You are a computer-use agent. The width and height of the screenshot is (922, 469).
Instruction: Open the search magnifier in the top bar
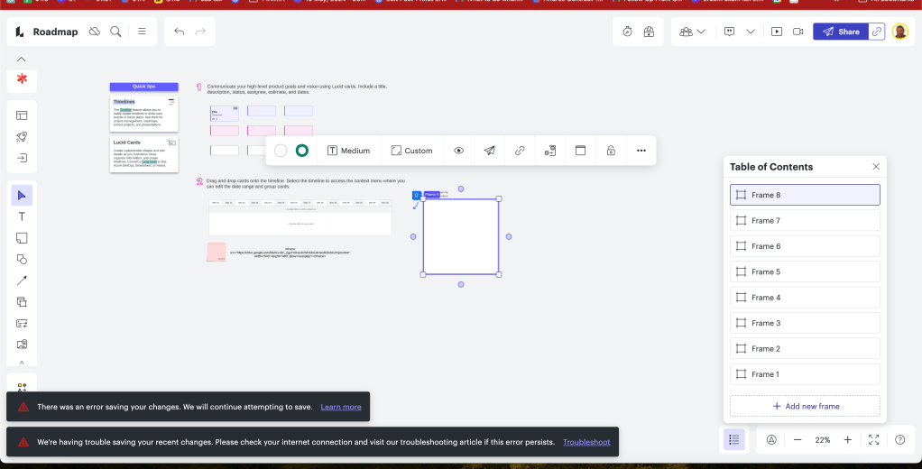115,32
